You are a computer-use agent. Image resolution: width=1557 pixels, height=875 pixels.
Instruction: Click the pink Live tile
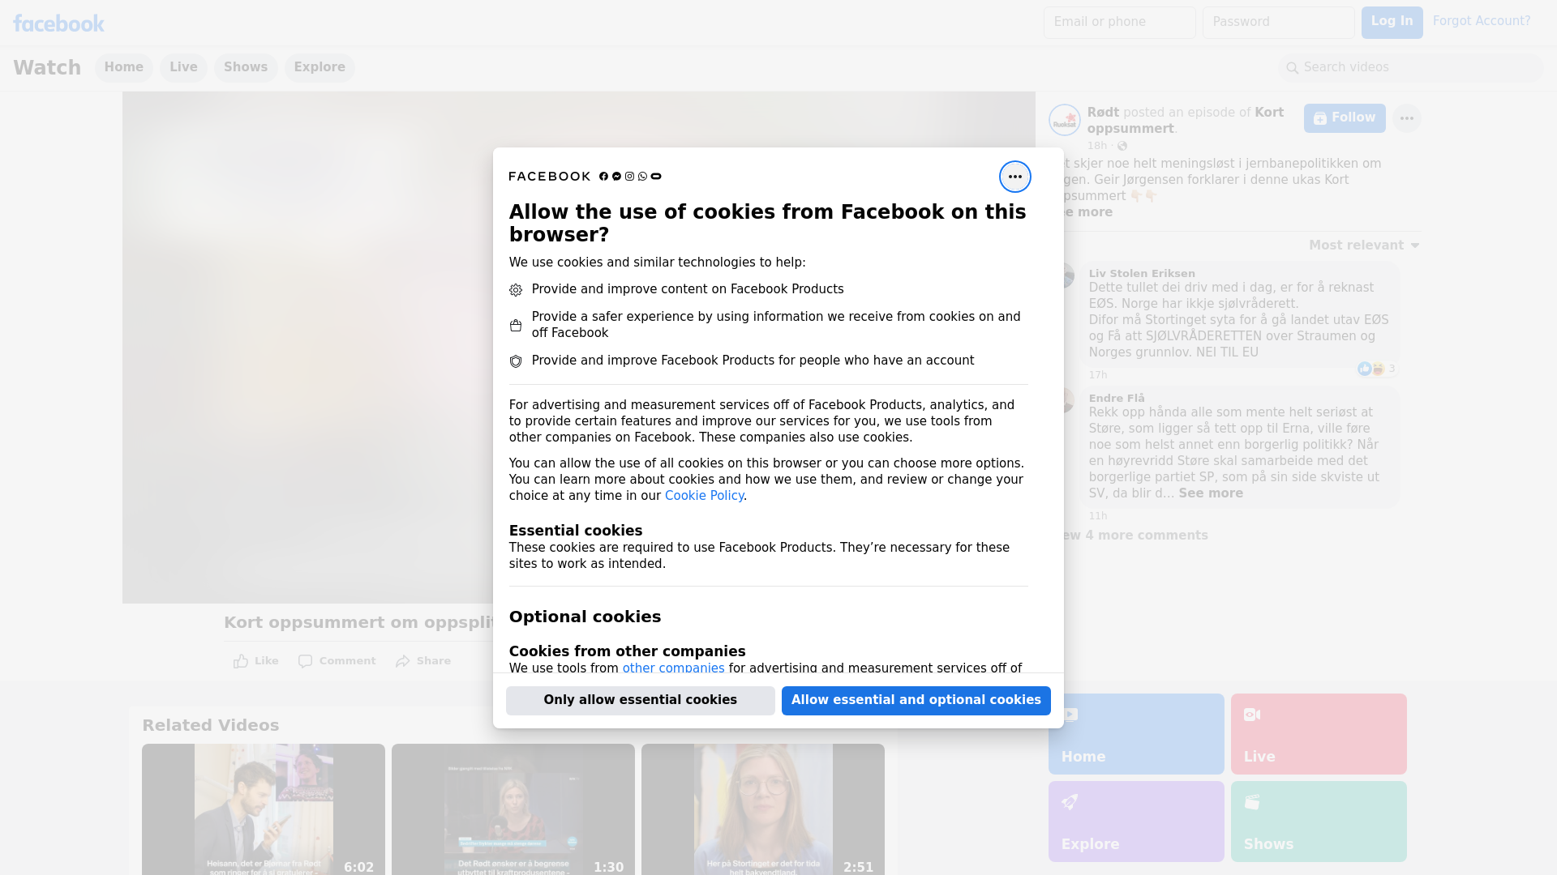(1319, 734)
